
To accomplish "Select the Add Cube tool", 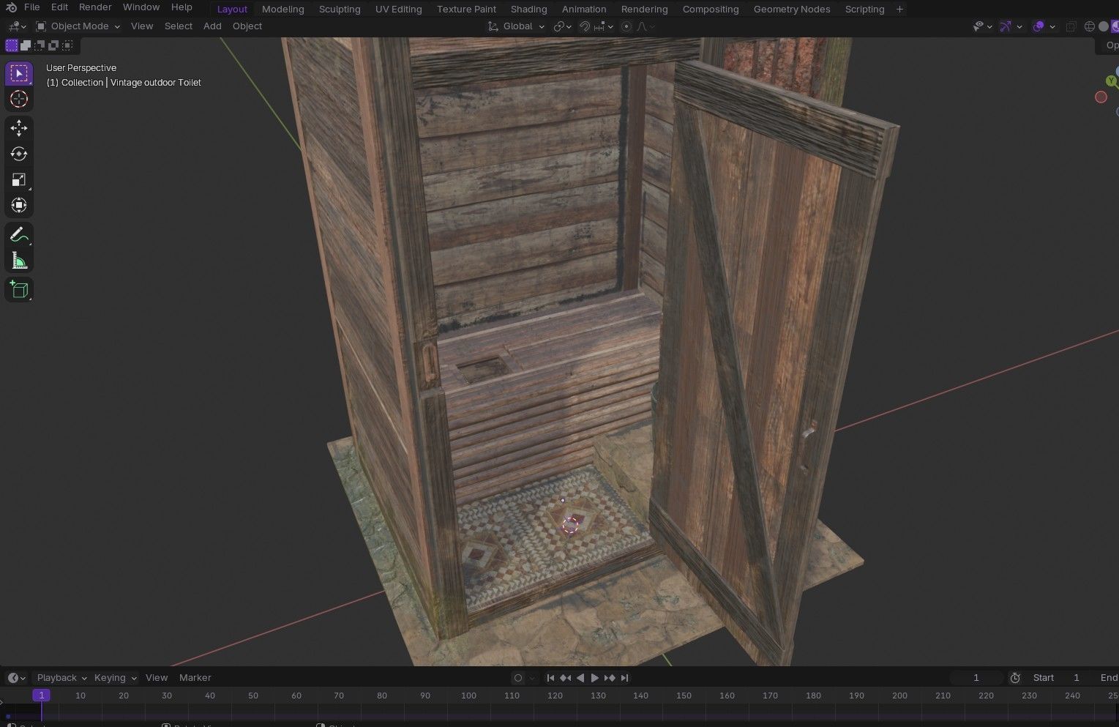I will coord(19,290).
